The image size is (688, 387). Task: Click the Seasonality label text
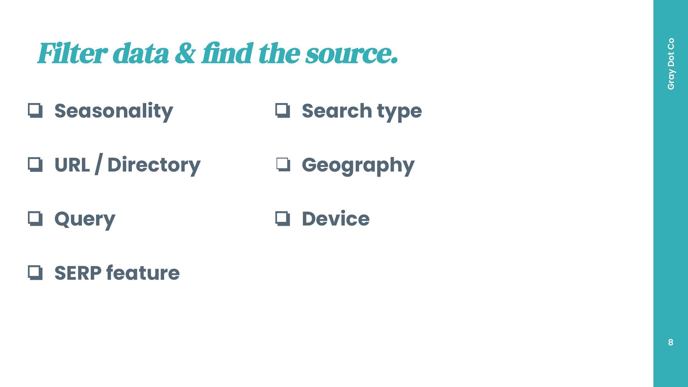click(x=114, y=111)
